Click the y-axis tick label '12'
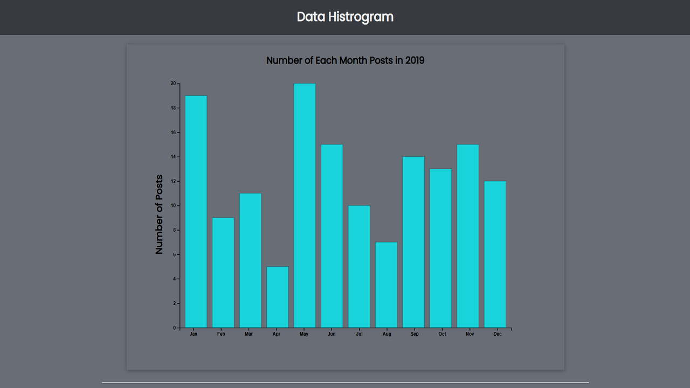The image size is (690, 388). pos(173,181)
